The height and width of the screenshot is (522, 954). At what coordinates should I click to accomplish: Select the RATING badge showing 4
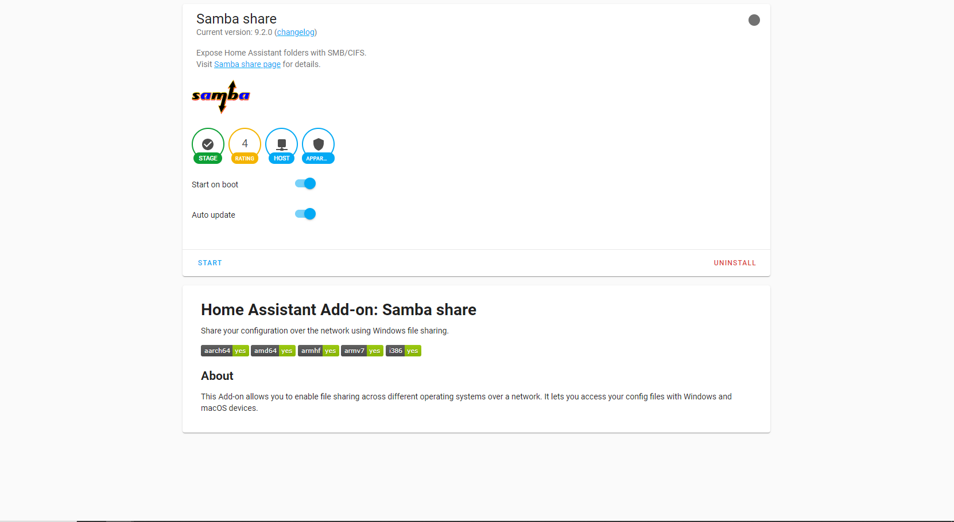click(x=245, y=146)
